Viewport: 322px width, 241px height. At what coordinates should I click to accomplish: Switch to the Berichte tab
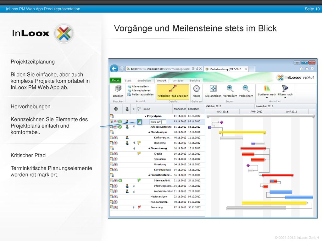point(195,81)
